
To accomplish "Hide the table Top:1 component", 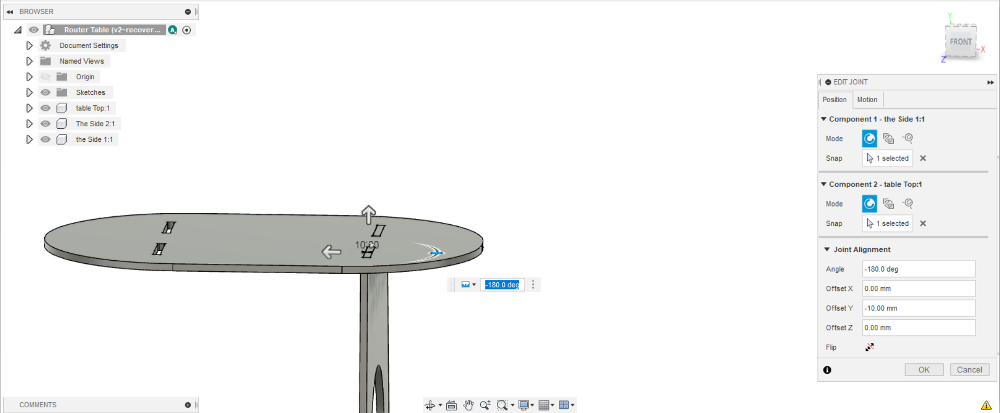I will pyautogui.click(x=45, y=108).
